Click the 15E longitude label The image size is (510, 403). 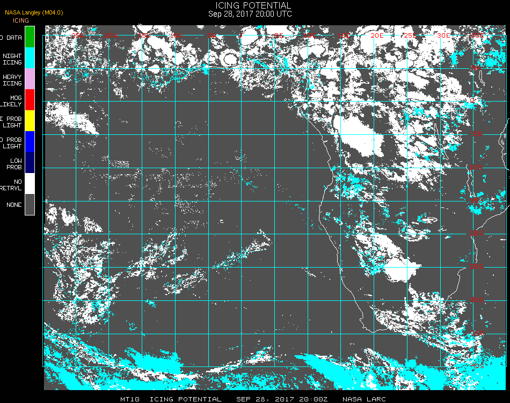344,35
